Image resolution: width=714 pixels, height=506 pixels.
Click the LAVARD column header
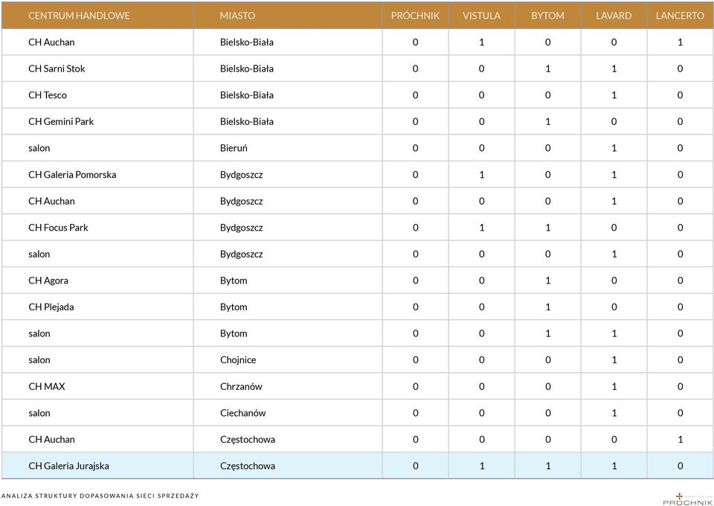pos(614,16)
